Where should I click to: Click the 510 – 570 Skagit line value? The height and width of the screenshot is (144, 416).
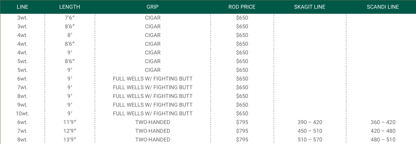[310, 140]
